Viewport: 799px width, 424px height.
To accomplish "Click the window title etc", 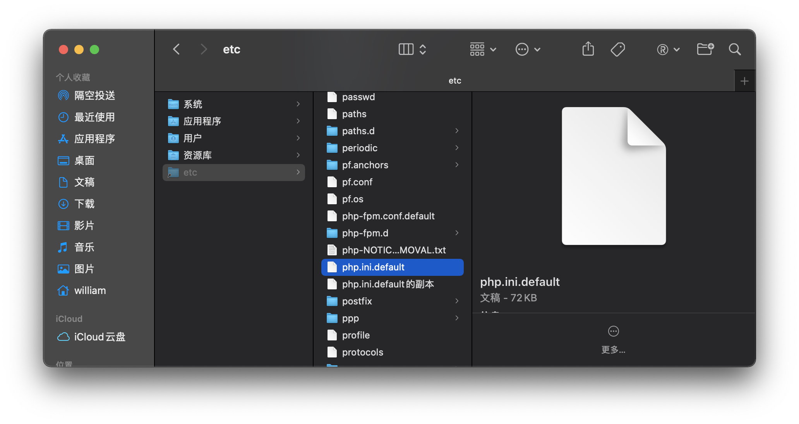I will [x=231, y=49].
